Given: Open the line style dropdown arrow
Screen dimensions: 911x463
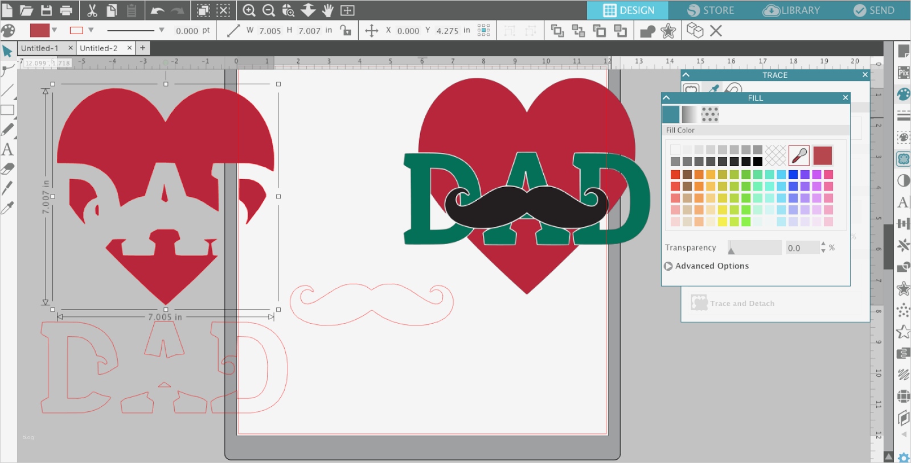Looking at the screenshot, I should tap(162, 30).
